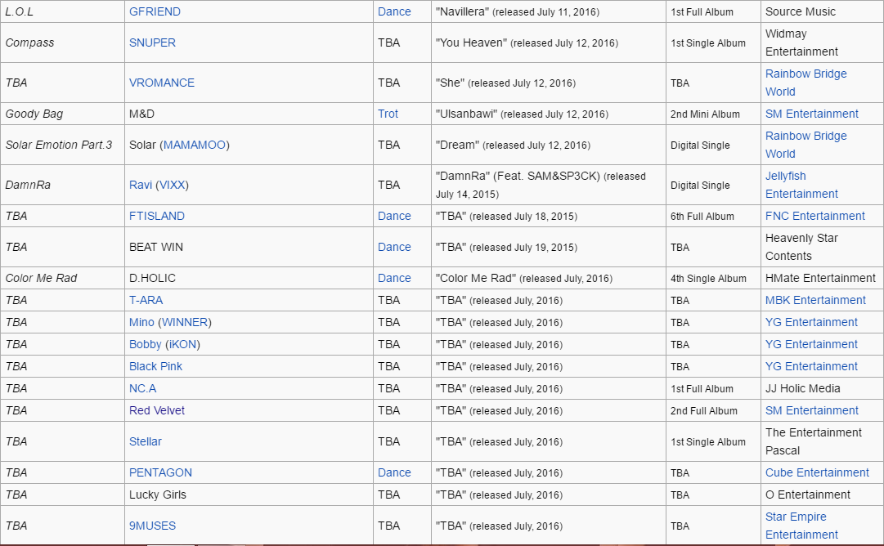
Task: Select the O Entertainment text
Action: (x=807, y=495)
